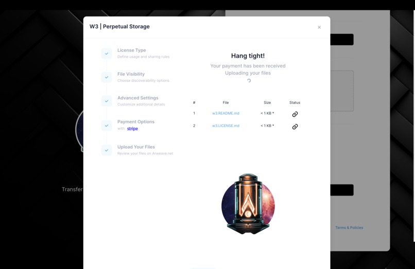Click the W3 capsule storage artwork
The image size is (415, 269).
click(248, 204)
